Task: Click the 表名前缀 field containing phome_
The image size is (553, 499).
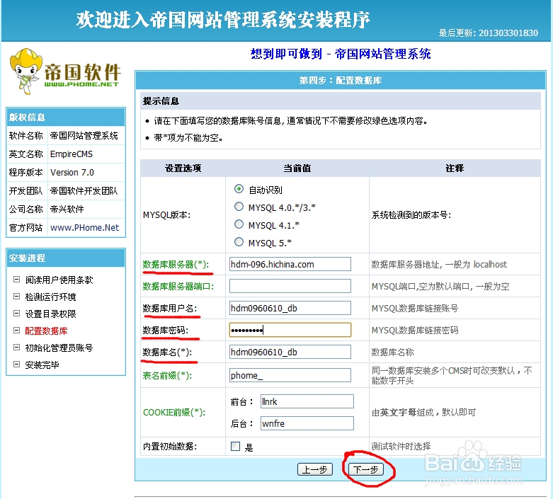Action: [x=290, y=375]
